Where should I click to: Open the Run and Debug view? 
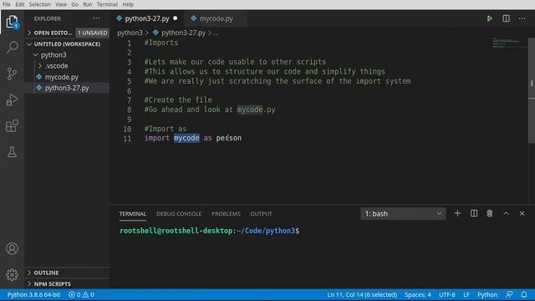click(x=12, y=99)
